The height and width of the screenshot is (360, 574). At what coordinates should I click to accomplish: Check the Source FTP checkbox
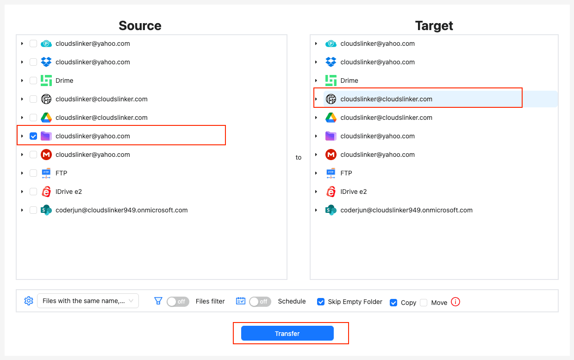point(33,173)
